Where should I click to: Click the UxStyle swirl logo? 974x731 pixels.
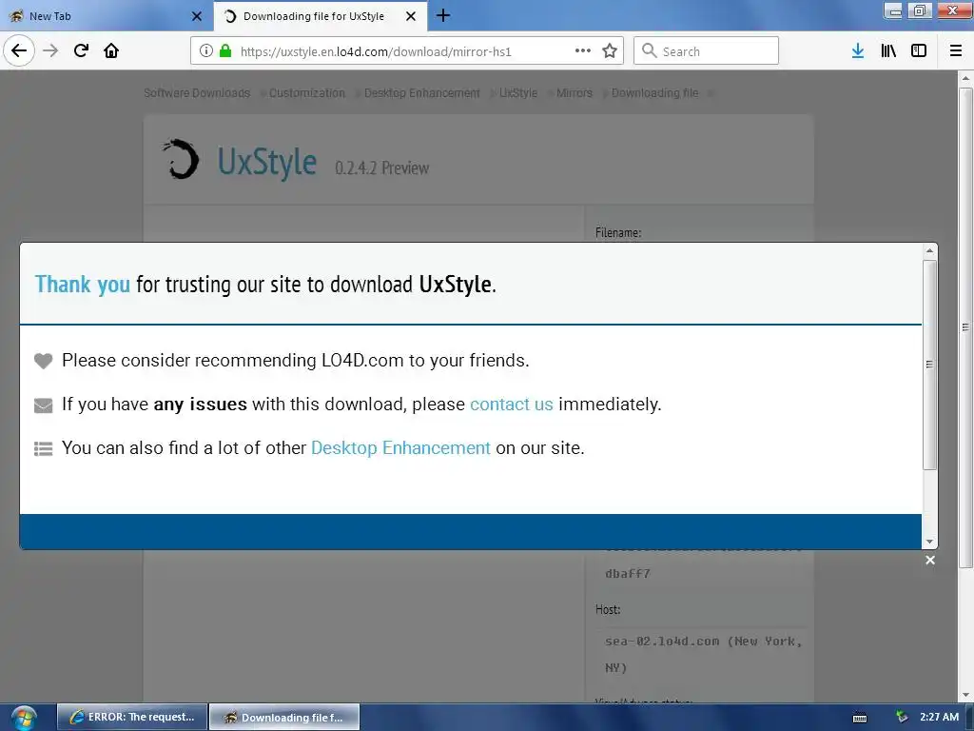181,159
